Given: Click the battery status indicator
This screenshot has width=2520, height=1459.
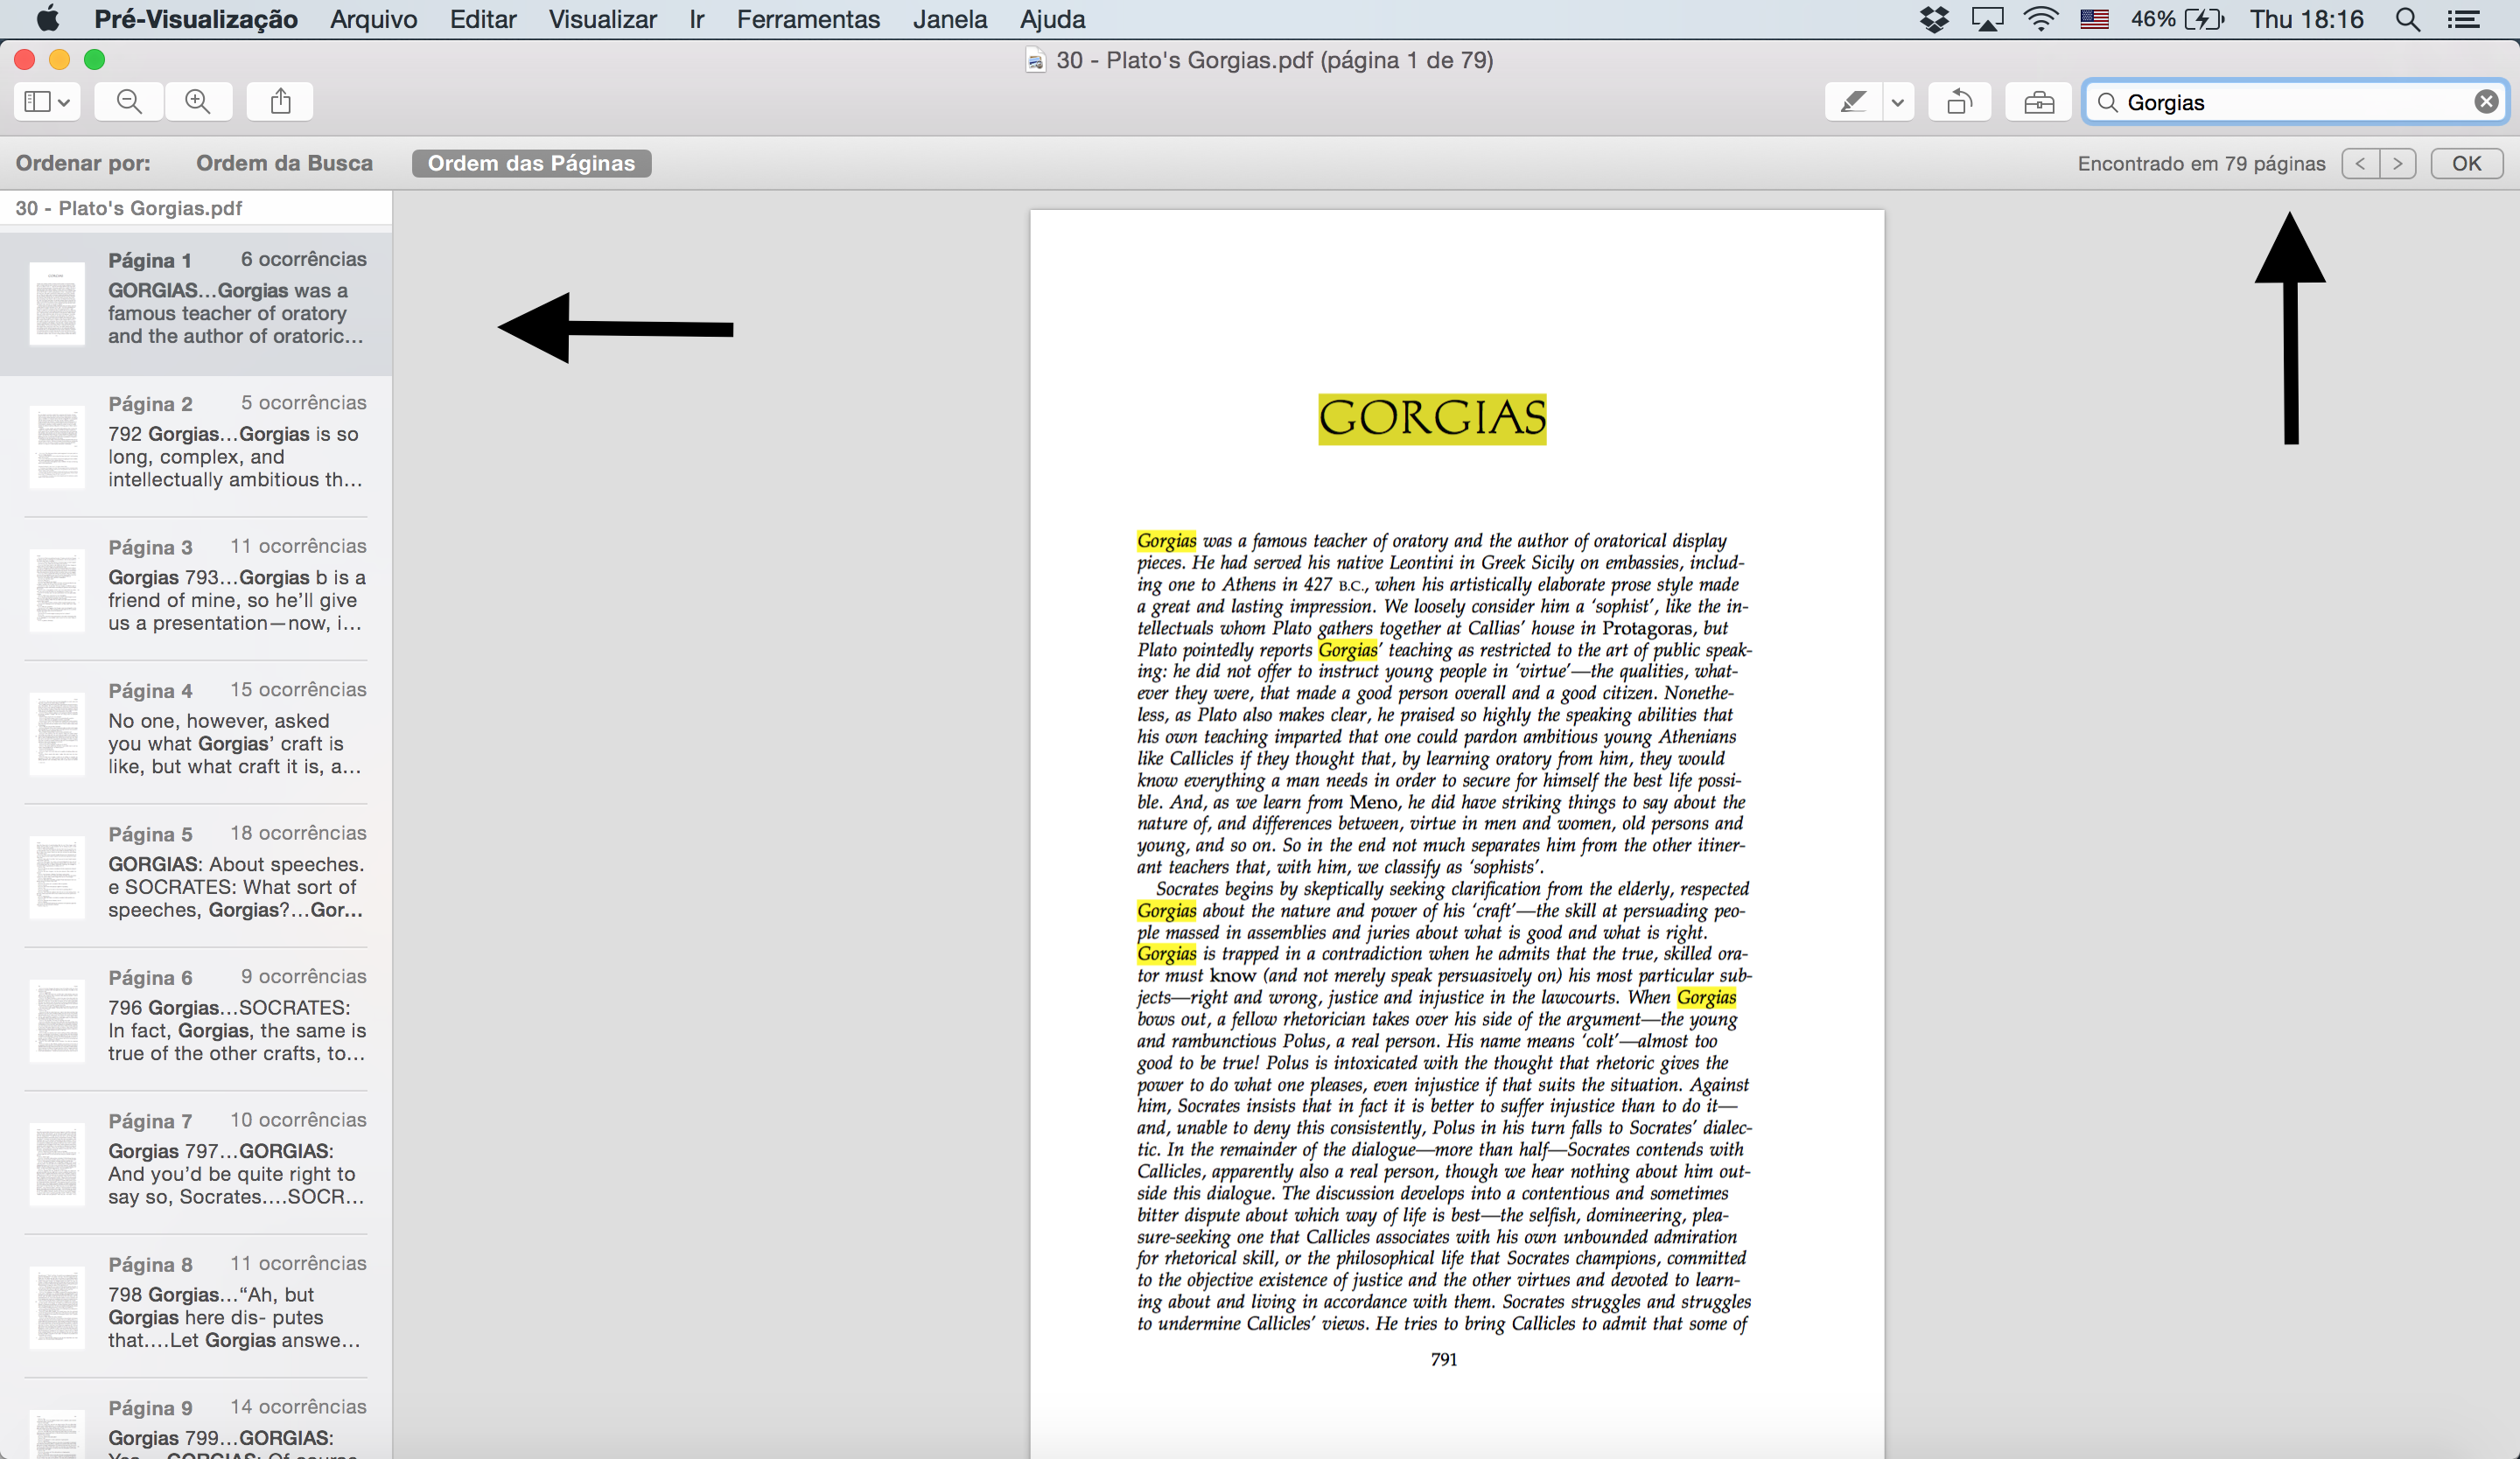Looking at the screenshot, I should 2177,19.
